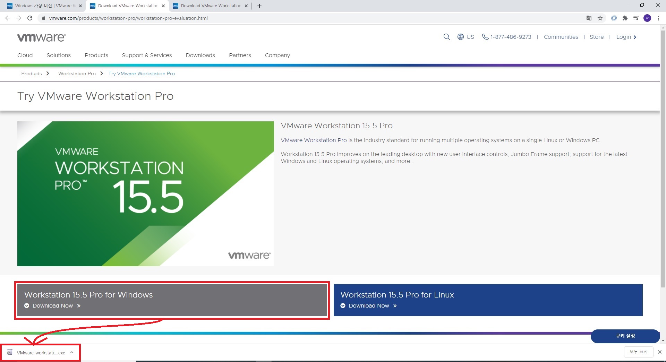Click the browser back arrow
This screenshot has height=362, width=666.
pyautogui.click(x=8, y=18)
